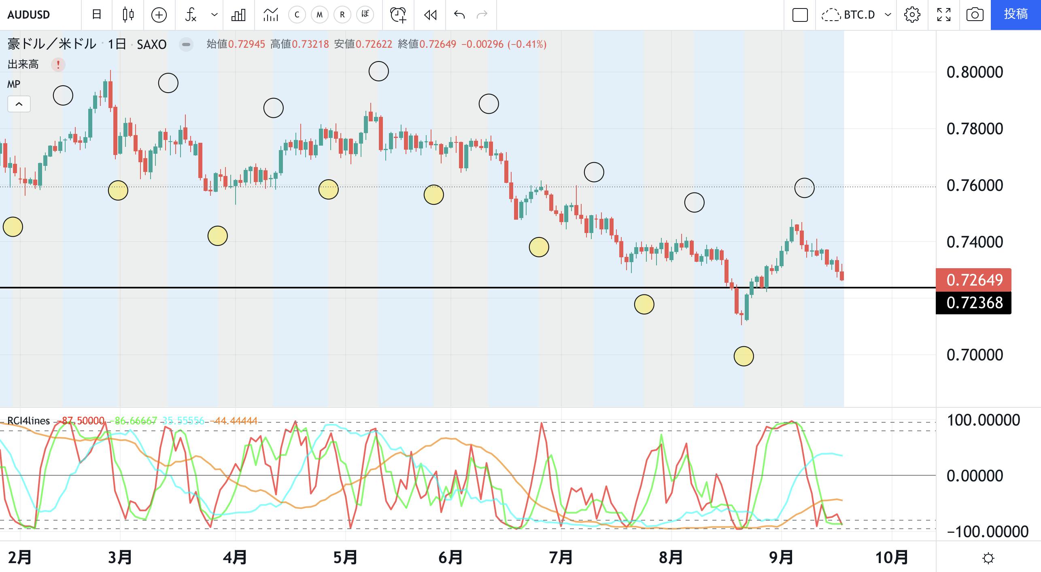Click the red current price label 0.72649
Screen dimensions: 1041x572
(973, 280)
